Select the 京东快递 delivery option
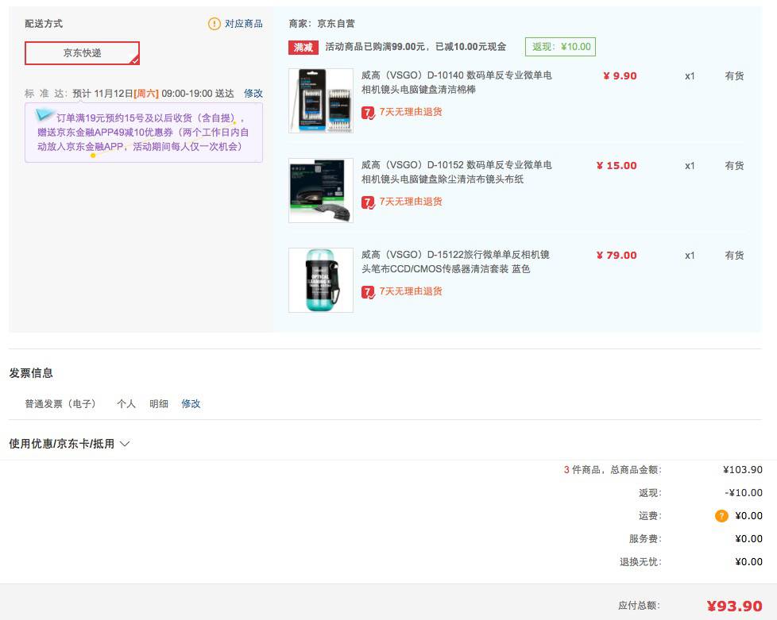 (x=82, y=53)
